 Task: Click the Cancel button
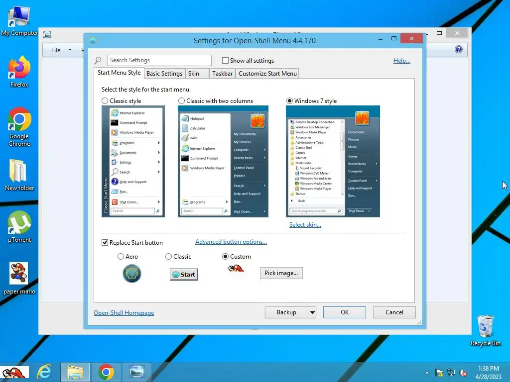pos(394,312)
